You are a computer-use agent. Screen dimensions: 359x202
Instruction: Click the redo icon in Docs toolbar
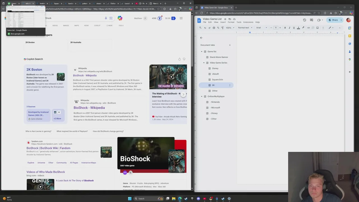click(x=210, y=28)
